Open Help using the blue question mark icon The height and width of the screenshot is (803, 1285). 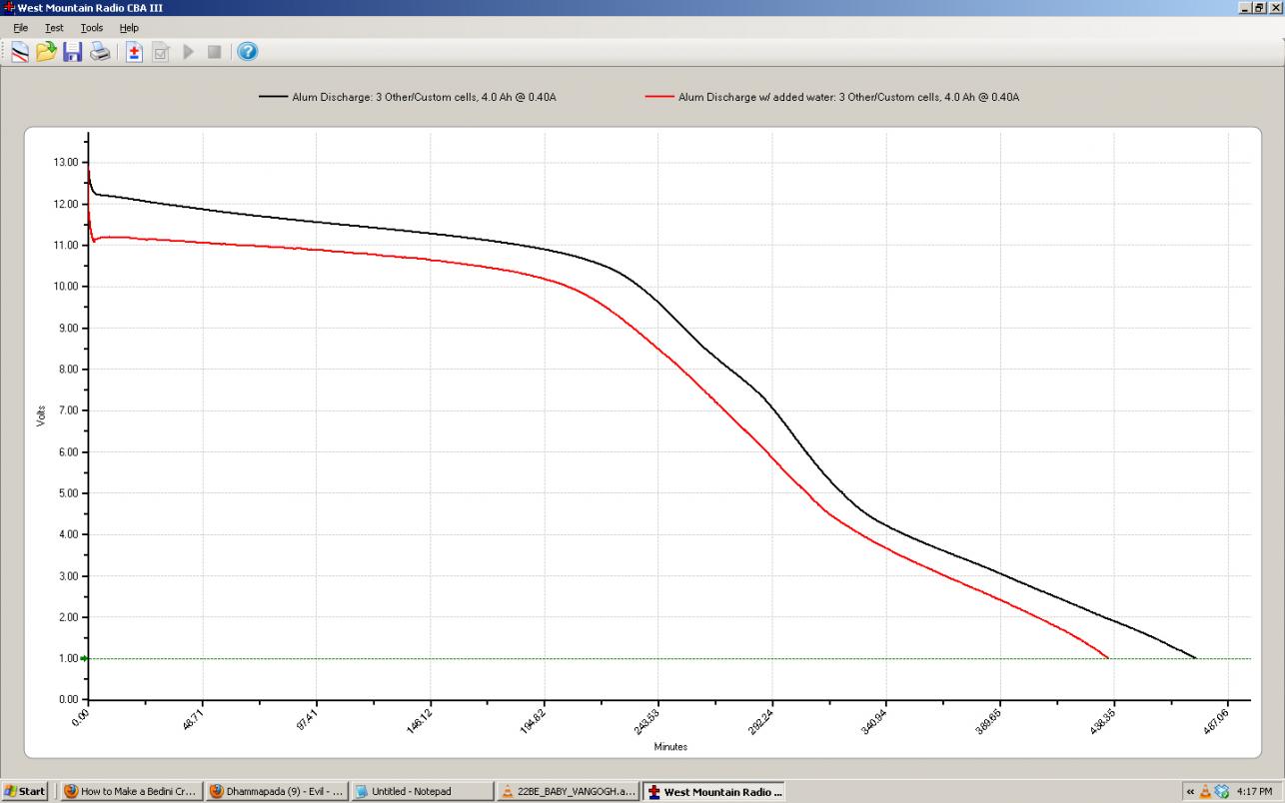[248, 52]
